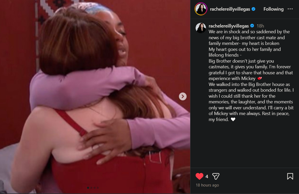Open header profile picture story ring
Image resolution: width=299 pixels, height=194 pixels.
point(201,9)
